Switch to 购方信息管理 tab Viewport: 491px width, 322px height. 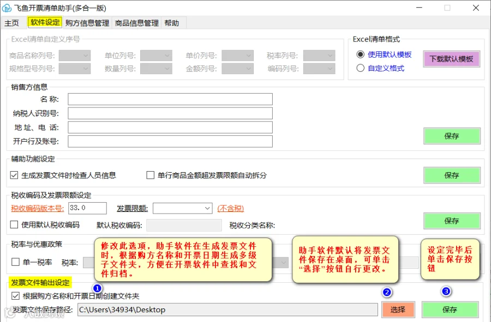point(87,23)
